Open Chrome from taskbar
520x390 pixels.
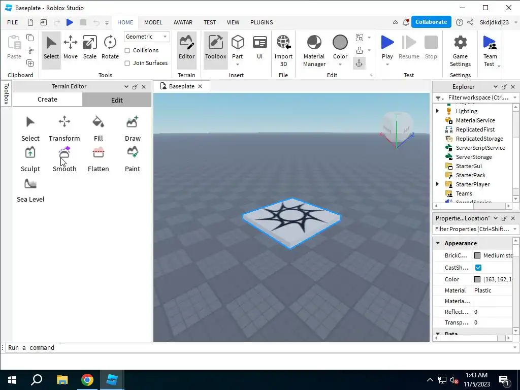[x=87, y=380]
